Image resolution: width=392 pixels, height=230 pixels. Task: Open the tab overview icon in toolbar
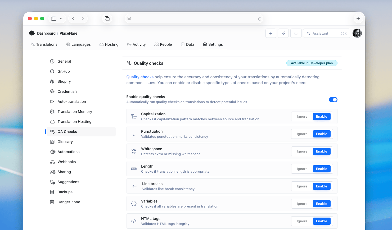[x=107, y=19]
